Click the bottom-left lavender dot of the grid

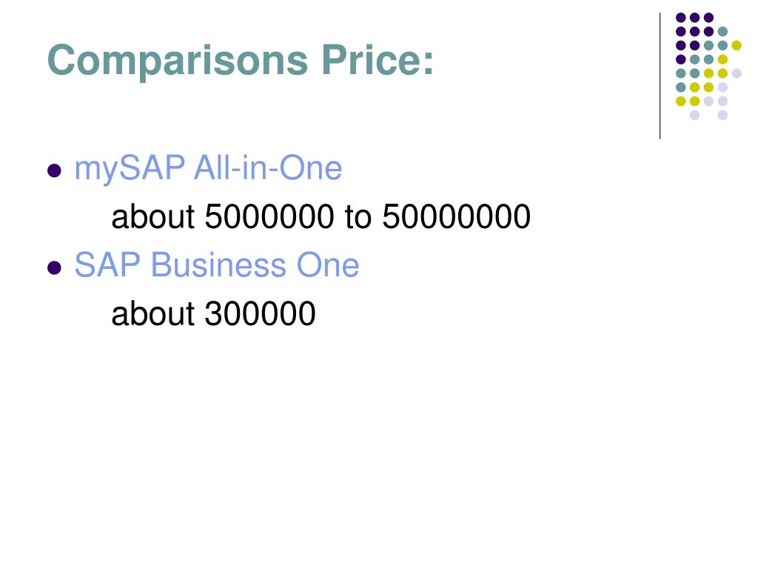click(694, 115)
